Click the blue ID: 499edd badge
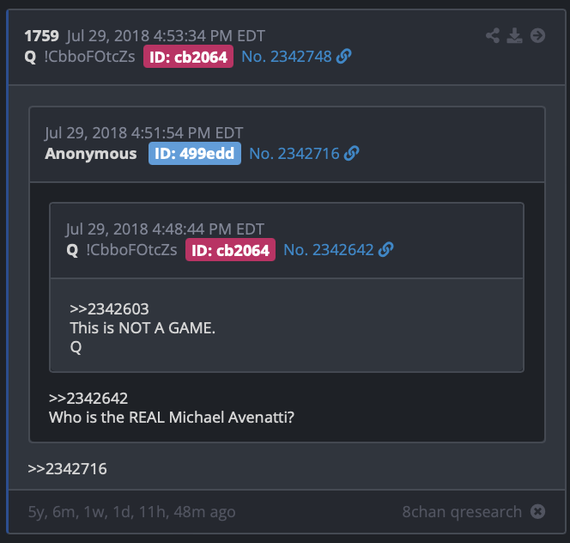 (x=195, y=153)
